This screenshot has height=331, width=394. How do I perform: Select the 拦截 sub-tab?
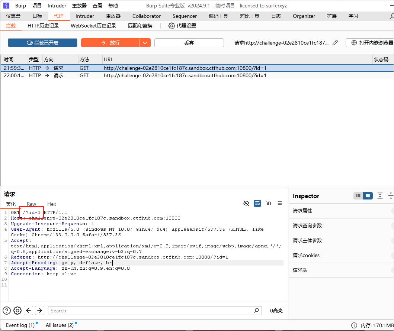[11, 26]
